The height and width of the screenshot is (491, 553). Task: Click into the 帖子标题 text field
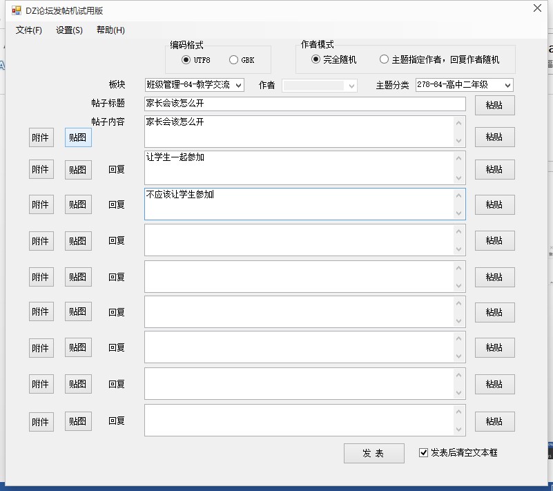(304, 104)
